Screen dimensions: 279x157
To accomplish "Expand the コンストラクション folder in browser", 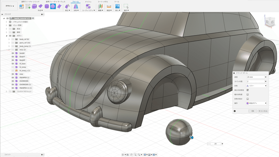I will 6,91.
